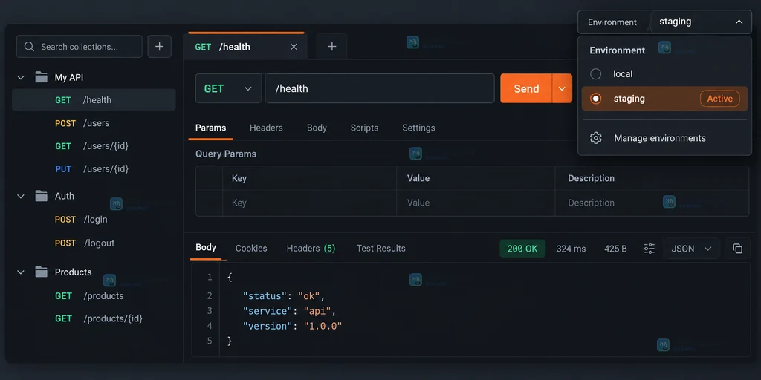Open the GET method dropdown
Viewport: 761px width, 380px height.
pyautogui.click(x=228, y=88)
